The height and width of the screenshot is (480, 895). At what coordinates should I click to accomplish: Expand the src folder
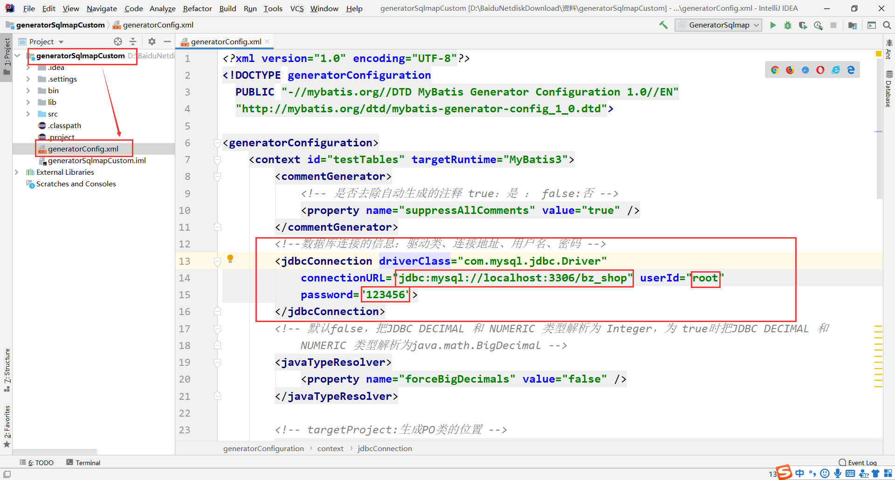click(x=28, y=114)
